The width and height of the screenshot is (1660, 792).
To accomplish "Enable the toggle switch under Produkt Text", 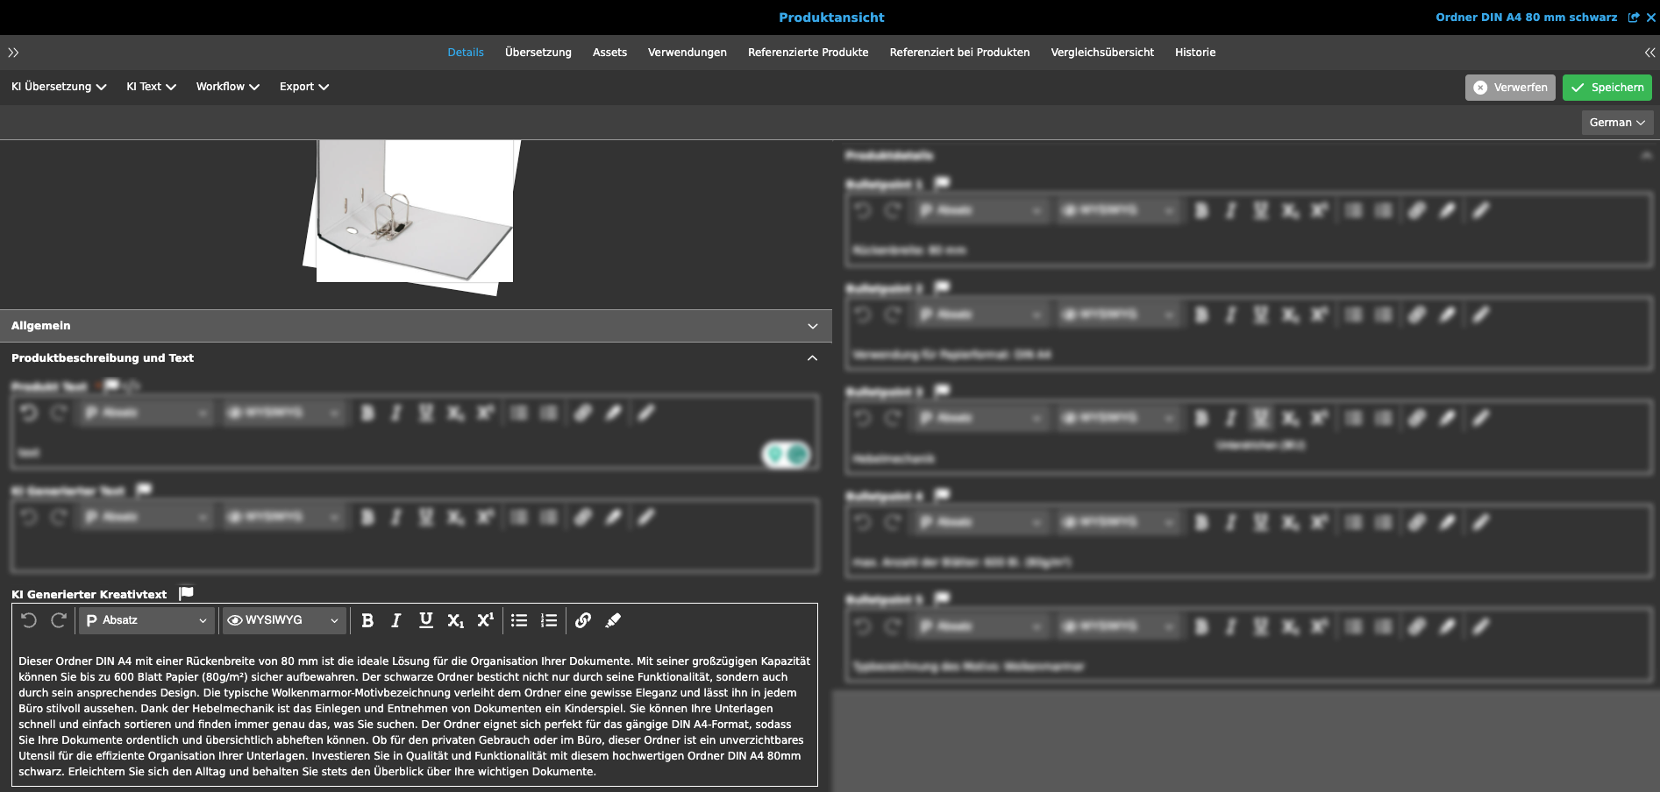I will tap(786, 455).
